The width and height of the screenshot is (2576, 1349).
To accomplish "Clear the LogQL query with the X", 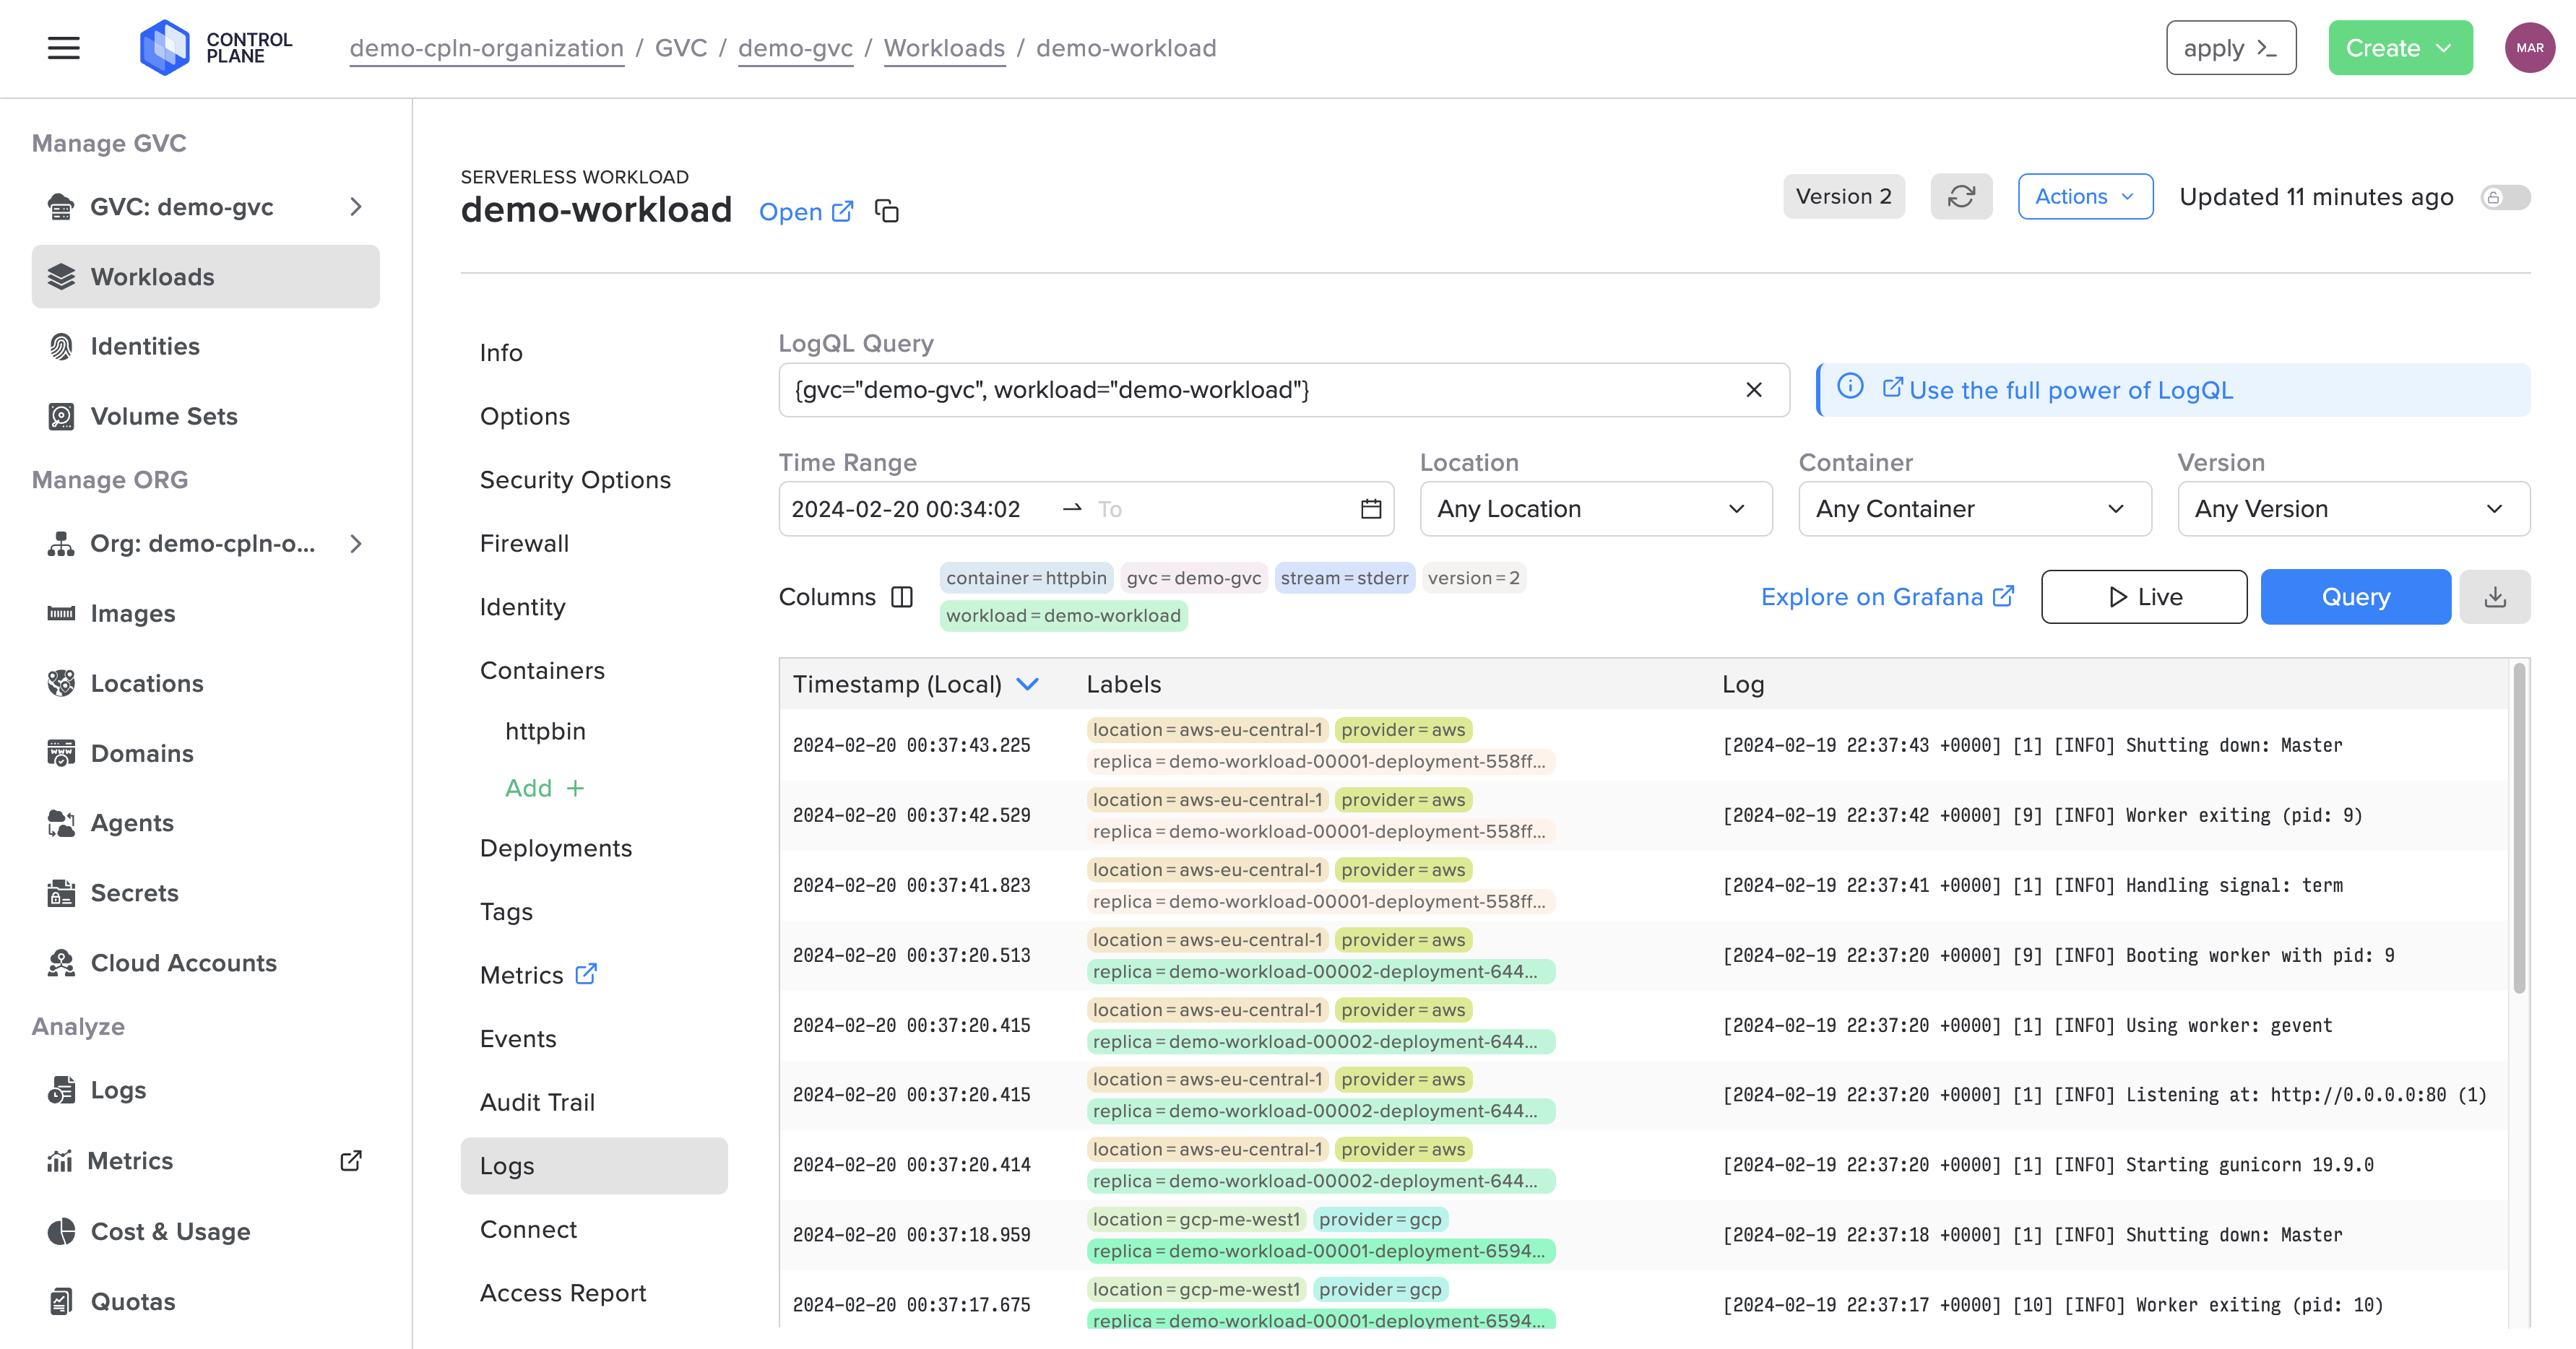I will coord(1753,390).
